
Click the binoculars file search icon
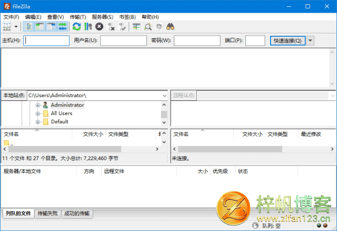tap(171, 27)
